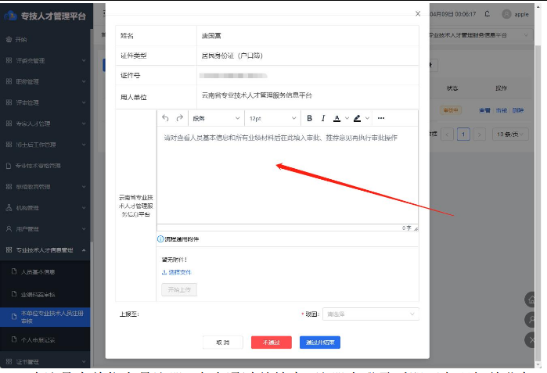Viewport: 547px width, 373px height.
Task: Toggle italic formatting in editor toolbar
Action: point(323,118)
